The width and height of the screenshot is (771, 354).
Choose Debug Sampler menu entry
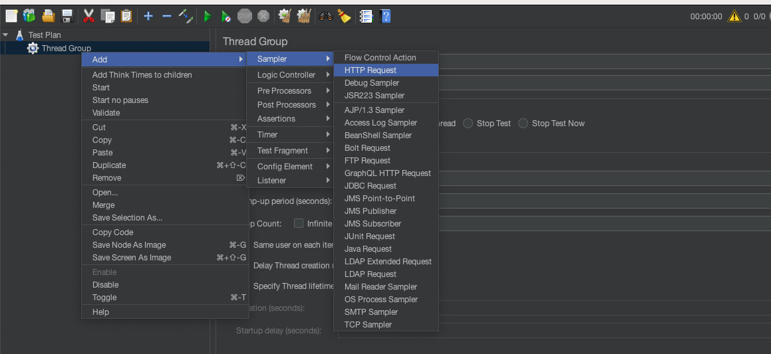click(x=386, y=83)
